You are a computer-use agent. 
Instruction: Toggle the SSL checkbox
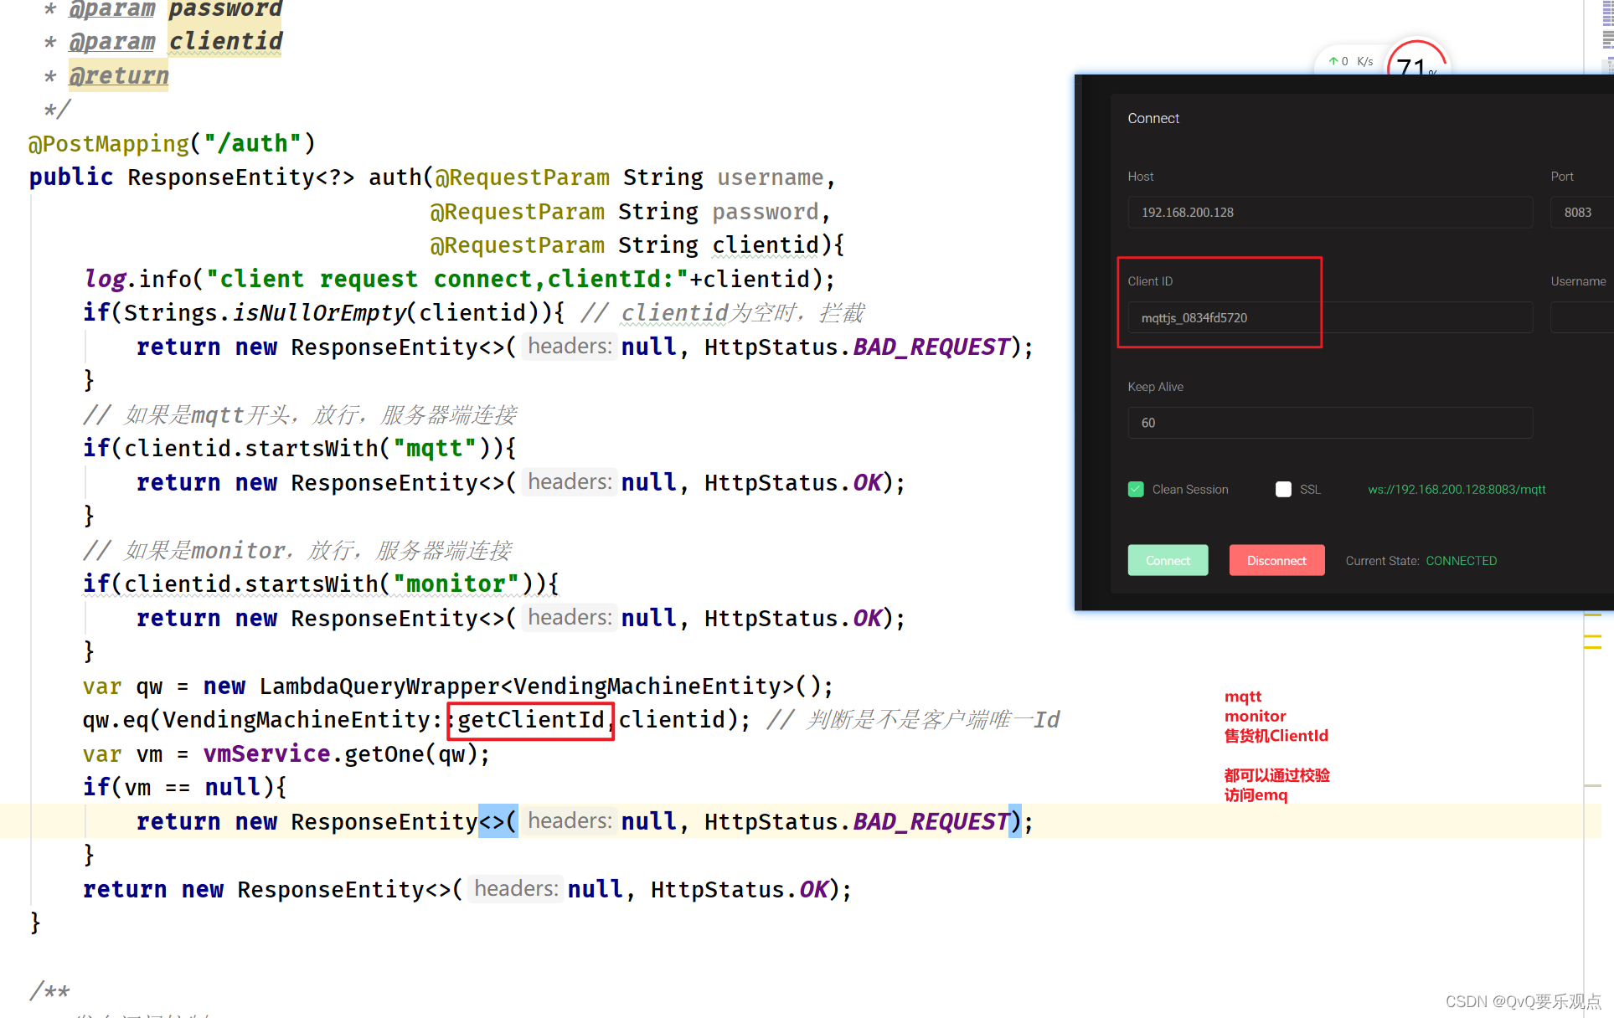1282,489
